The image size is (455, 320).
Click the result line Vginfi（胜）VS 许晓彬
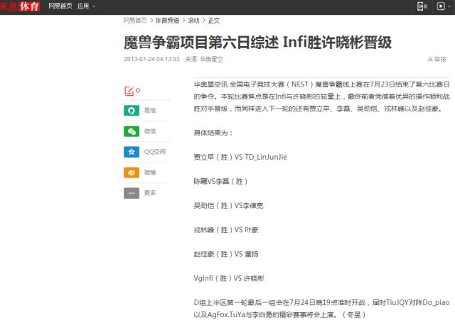coord(229,279)
